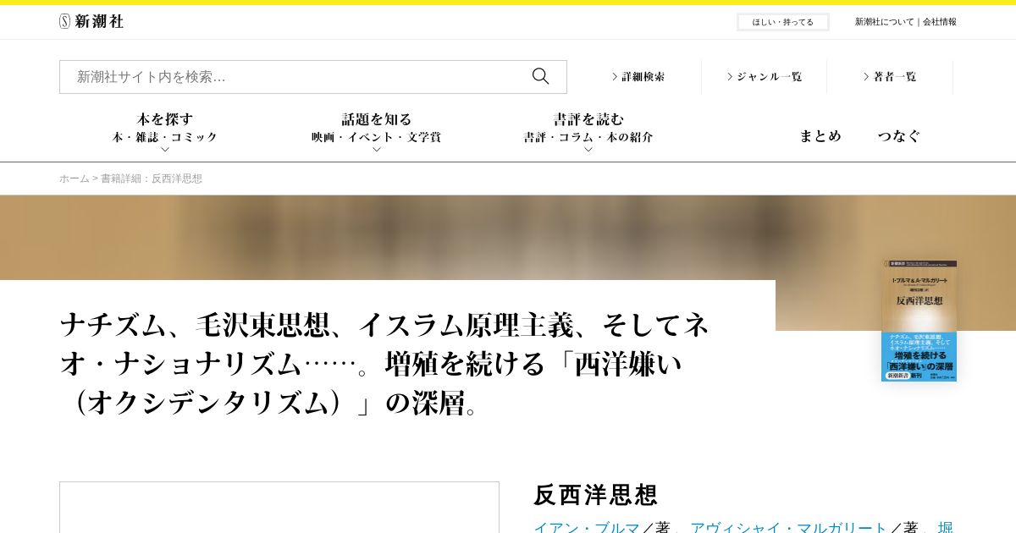Click the arrow icon beside 詳細検索
The width and height of the screenshot is (1016, 533).
(x=616, y=76)
